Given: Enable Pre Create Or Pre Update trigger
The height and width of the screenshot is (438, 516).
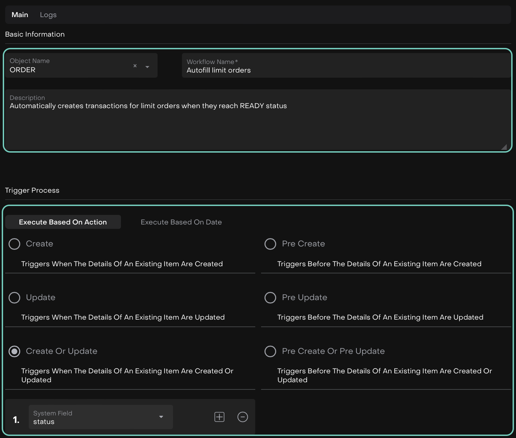Looking at the screenshot, I should 270,351.
